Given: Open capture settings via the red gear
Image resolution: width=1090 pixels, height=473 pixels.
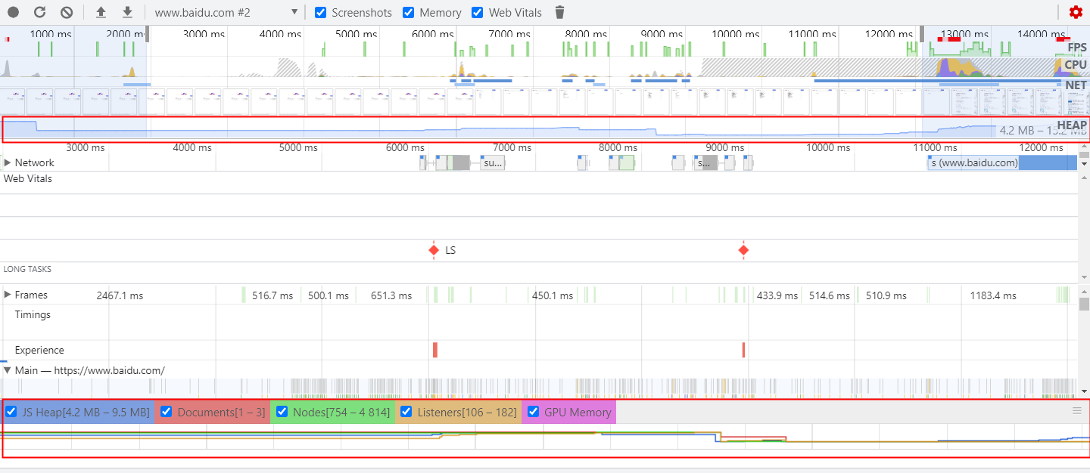Looking at the screenshot, I should tap(1076, 12).
